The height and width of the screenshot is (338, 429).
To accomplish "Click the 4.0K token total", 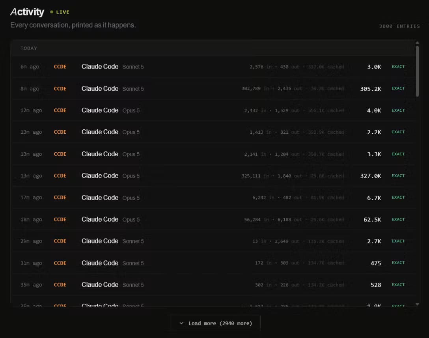I will coord(374,110).
